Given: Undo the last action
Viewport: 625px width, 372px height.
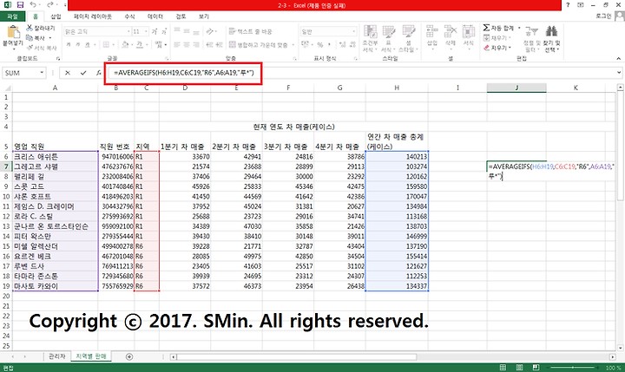Looking at the screenshot, I should click(33, 5).
